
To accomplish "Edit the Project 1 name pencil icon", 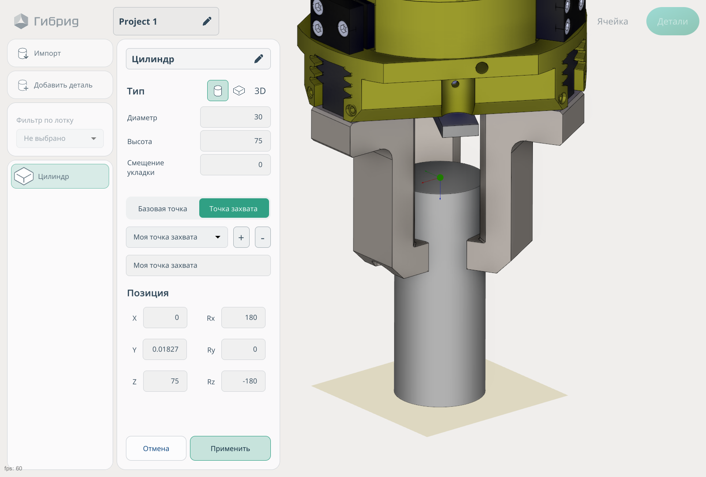I will tap(207, 21).
